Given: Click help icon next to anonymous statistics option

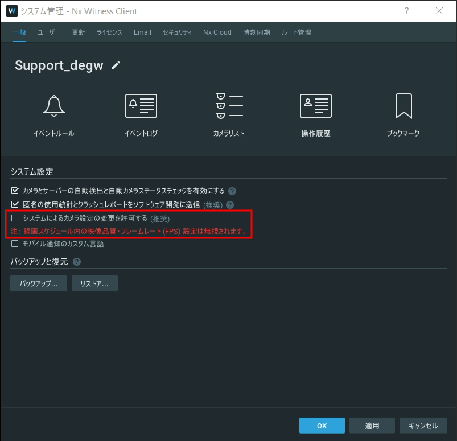Looking at the screenshot, I should tap(230, 205).
